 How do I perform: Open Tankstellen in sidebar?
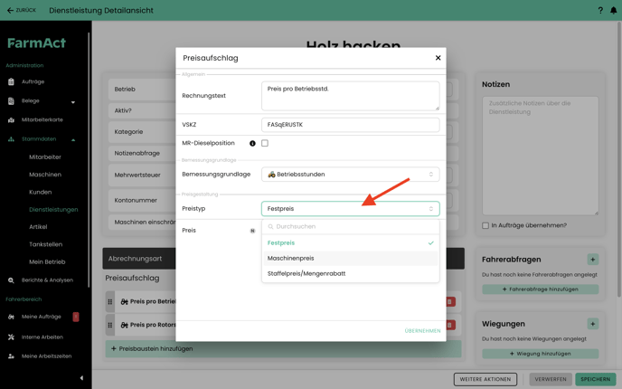coord(45,244)
